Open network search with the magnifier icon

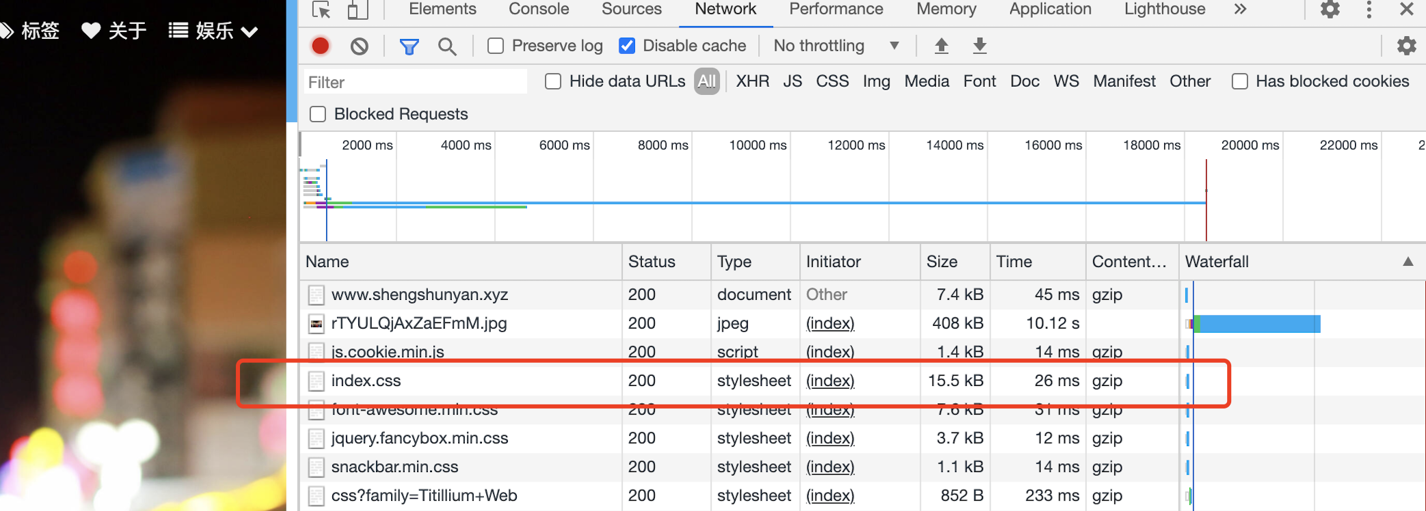click(447, 46)
